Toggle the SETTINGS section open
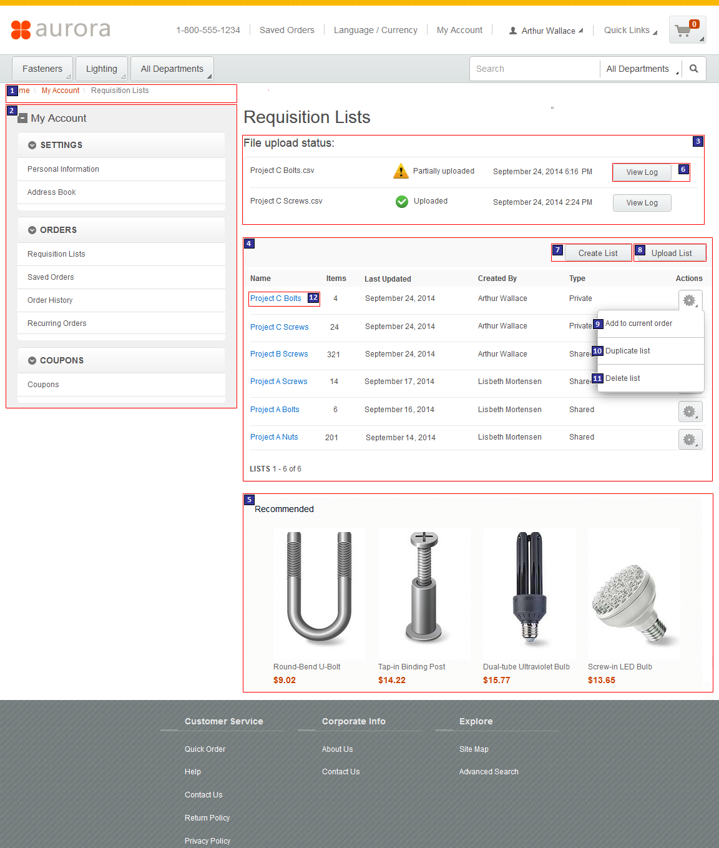Image resolution: width=719 pixels, height=848 pixels. click(x=32, y=145)
